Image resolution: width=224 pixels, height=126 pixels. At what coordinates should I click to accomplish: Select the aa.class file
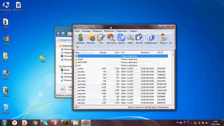click(x=121, y=72)
